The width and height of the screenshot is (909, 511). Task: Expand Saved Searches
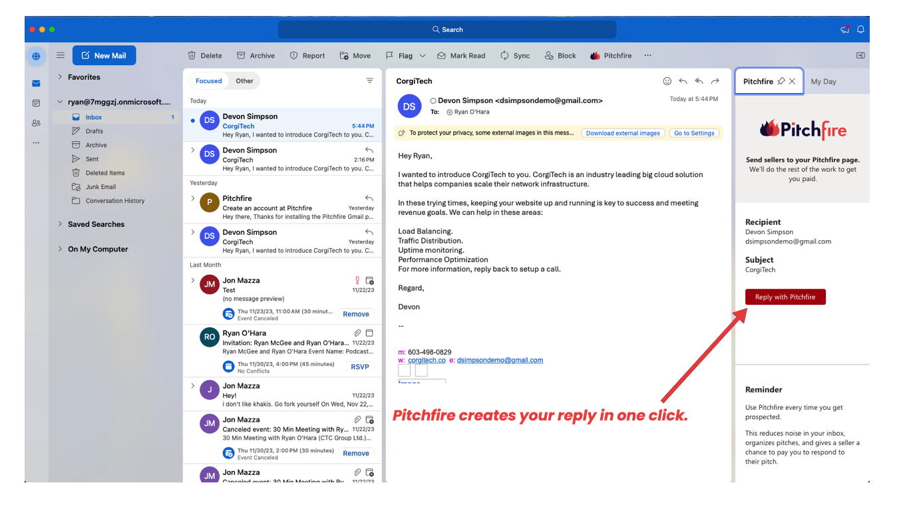click(60, 224)
